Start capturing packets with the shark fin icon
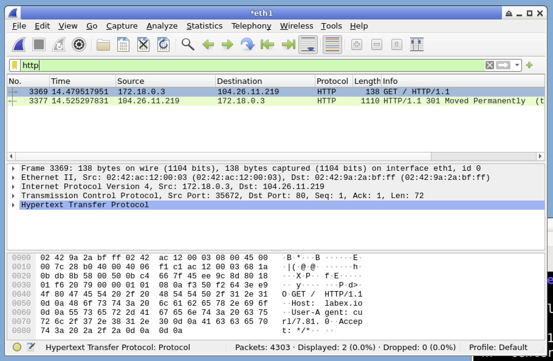 coord(19,45)
